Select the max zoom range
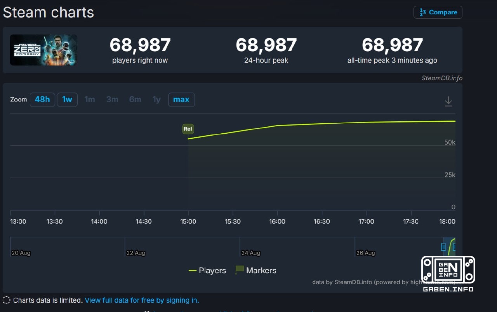This screenshot has width=497, height=312. (181, 100)
